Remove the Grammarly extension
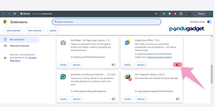The height and width of the screenshot is (107, 215). click(77, 99)
